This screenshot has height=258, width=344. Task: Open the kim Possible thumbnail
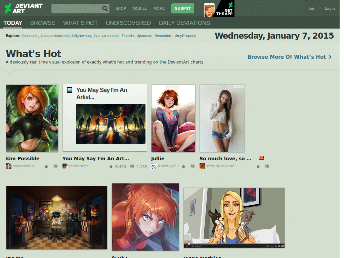[x=32, y=118]
